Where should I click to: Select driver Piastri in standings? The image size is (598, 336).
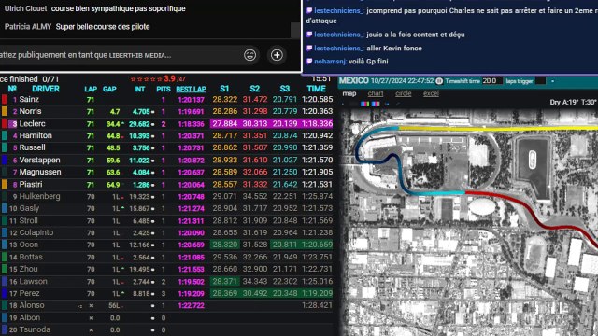tap(31, 185)
